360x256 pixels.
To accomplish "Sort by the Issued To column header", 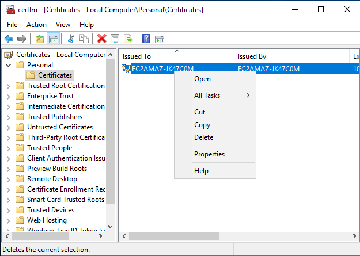I will [x=177, y=56].
